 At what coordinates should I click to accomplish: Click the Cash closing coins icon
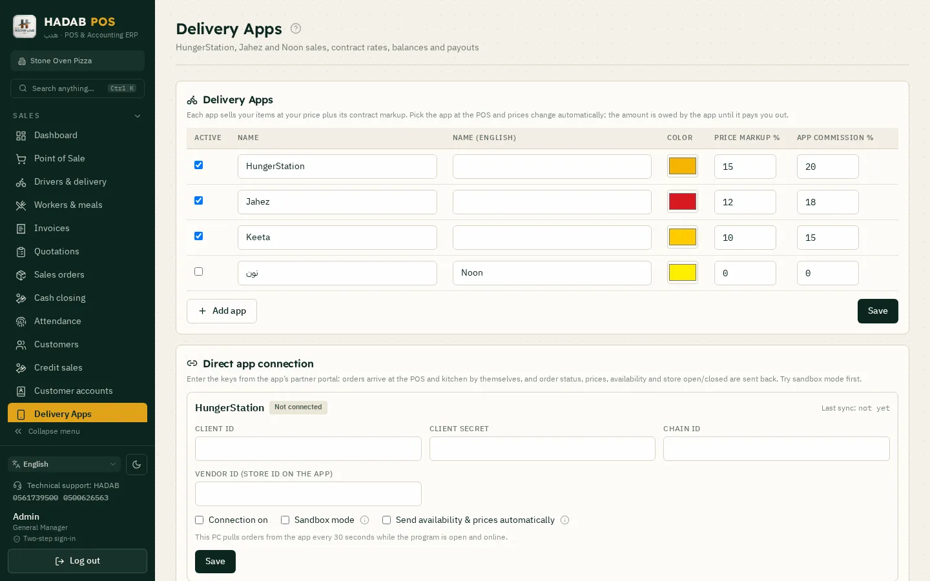[21, 298]
